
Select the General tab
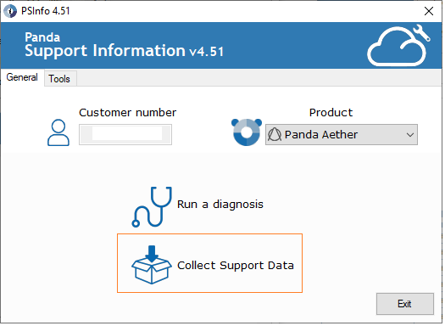[x=22, y=77]
